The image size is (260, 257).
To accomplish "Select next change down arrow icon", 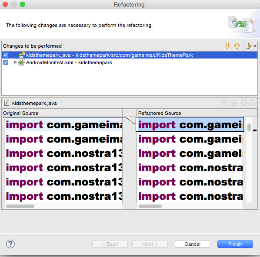I will 227,46.
